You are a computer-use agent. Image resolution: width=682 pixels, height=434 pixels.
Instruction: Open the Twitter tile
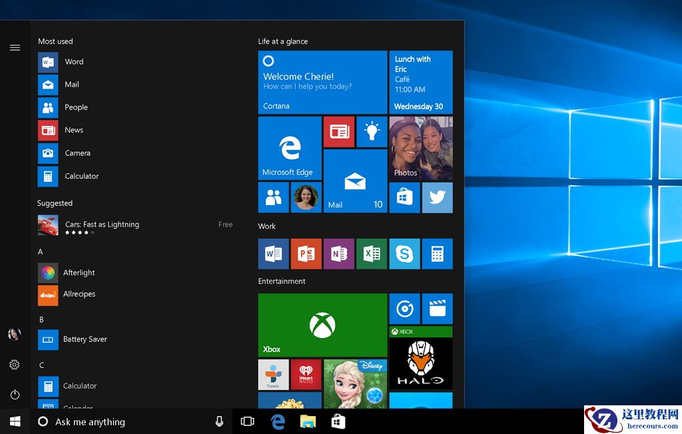coord(437,197)
